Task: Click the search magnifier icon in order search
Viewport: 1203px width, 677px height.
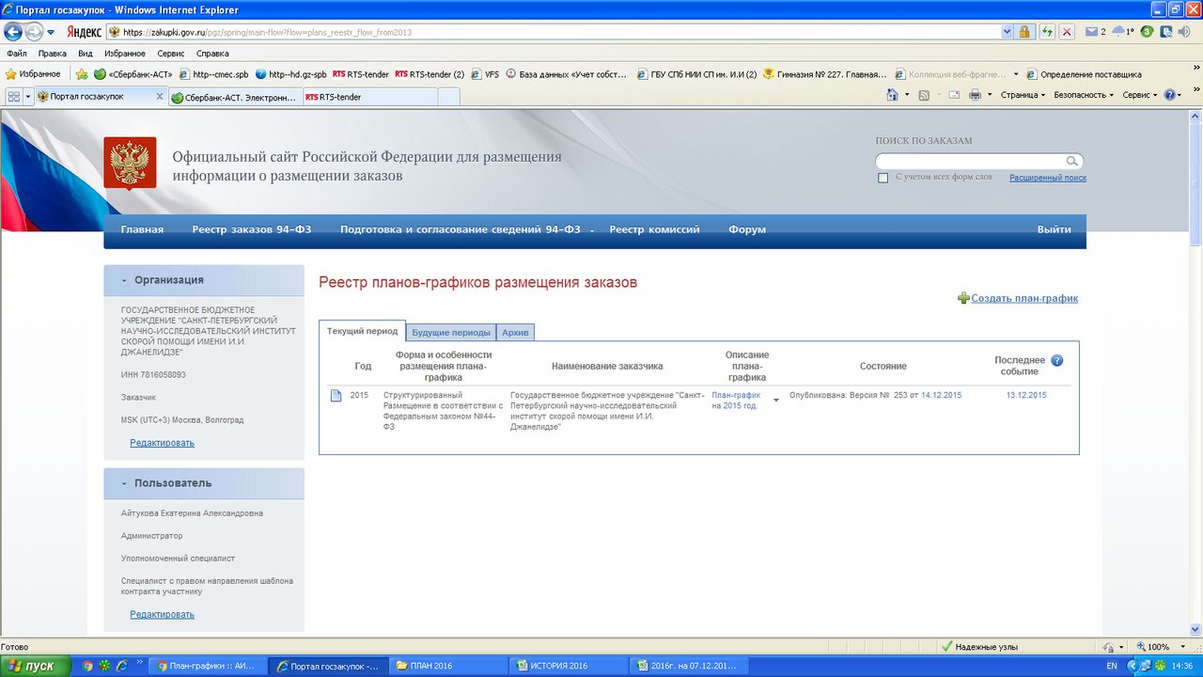Action: pos(1071,161)
